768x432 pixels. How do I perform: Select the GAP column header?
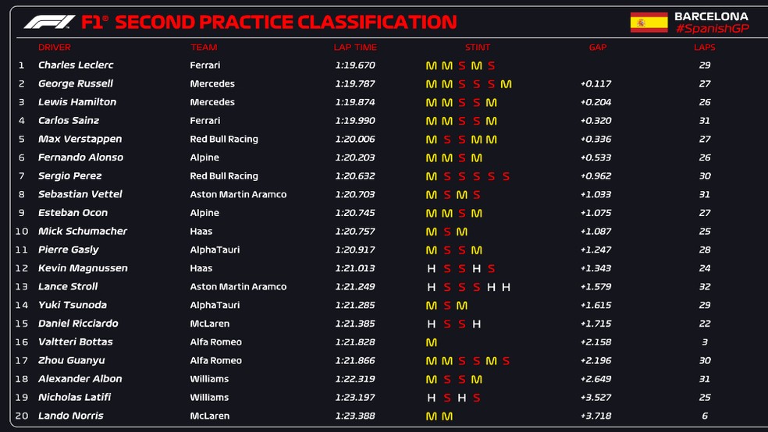[x=597, y=48]
